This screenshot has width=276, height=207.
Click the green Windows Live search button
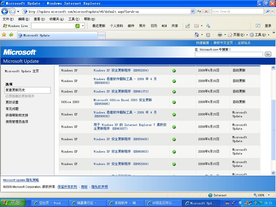tap(77, 26)
